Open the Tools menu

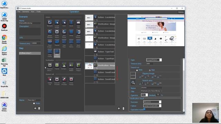38,12
